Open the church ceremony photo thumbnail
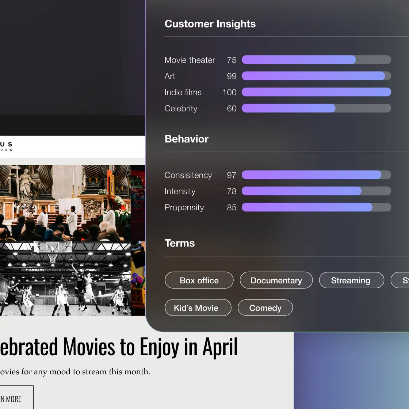 tap(65, 203)
